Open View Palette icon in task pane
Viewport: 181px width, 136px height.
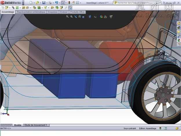[179, 36]
